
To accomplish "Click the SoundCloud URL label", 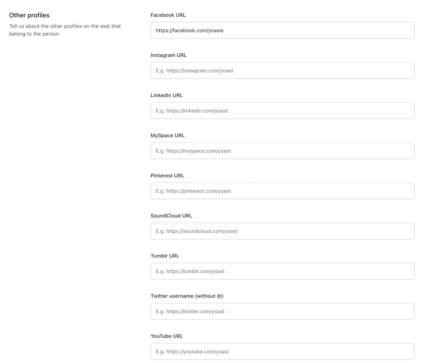I will [x=171, y=215].
